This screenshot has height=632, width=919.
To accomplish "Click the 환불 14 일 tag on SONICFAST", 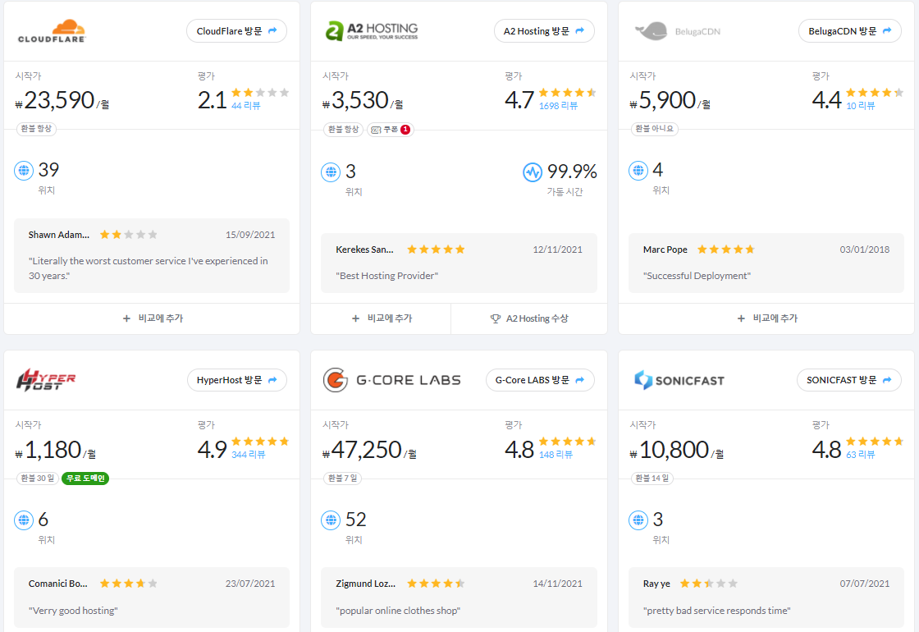I will pyautogui.click(x=652, y=479).
